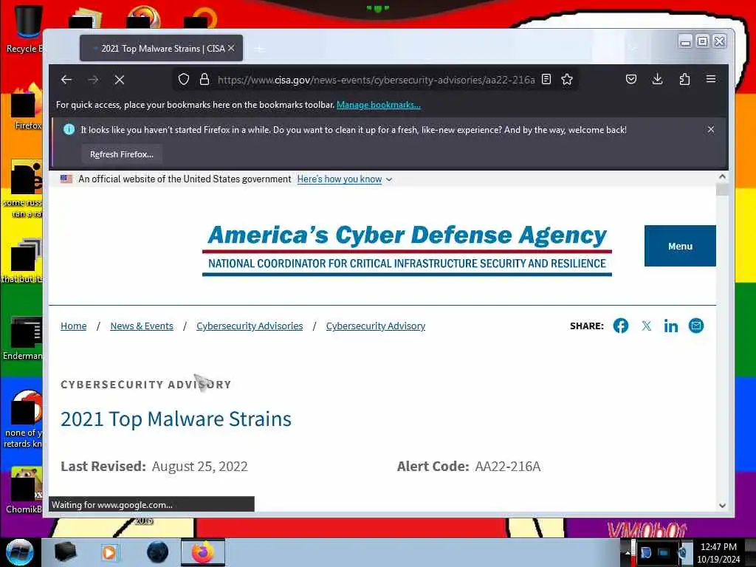756x567 pixels.
Task: Open the Downloads panel
Action: tap(658, 80)
